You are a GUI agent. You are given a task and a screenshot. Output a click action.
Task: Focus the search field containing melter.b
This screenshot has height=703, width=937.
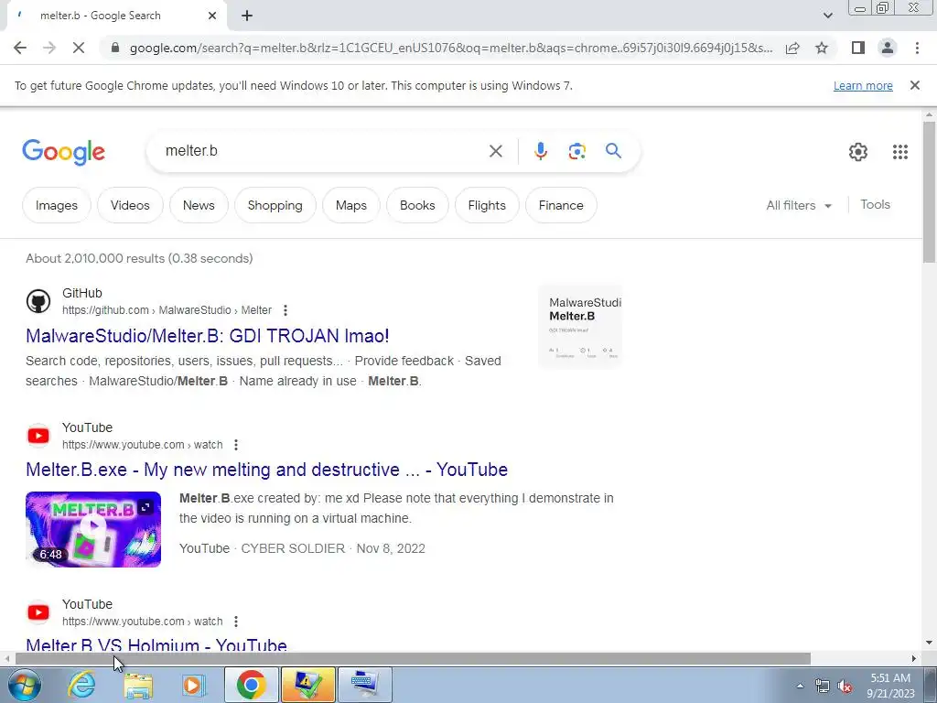pyautogui.click(x=323, y=151)
